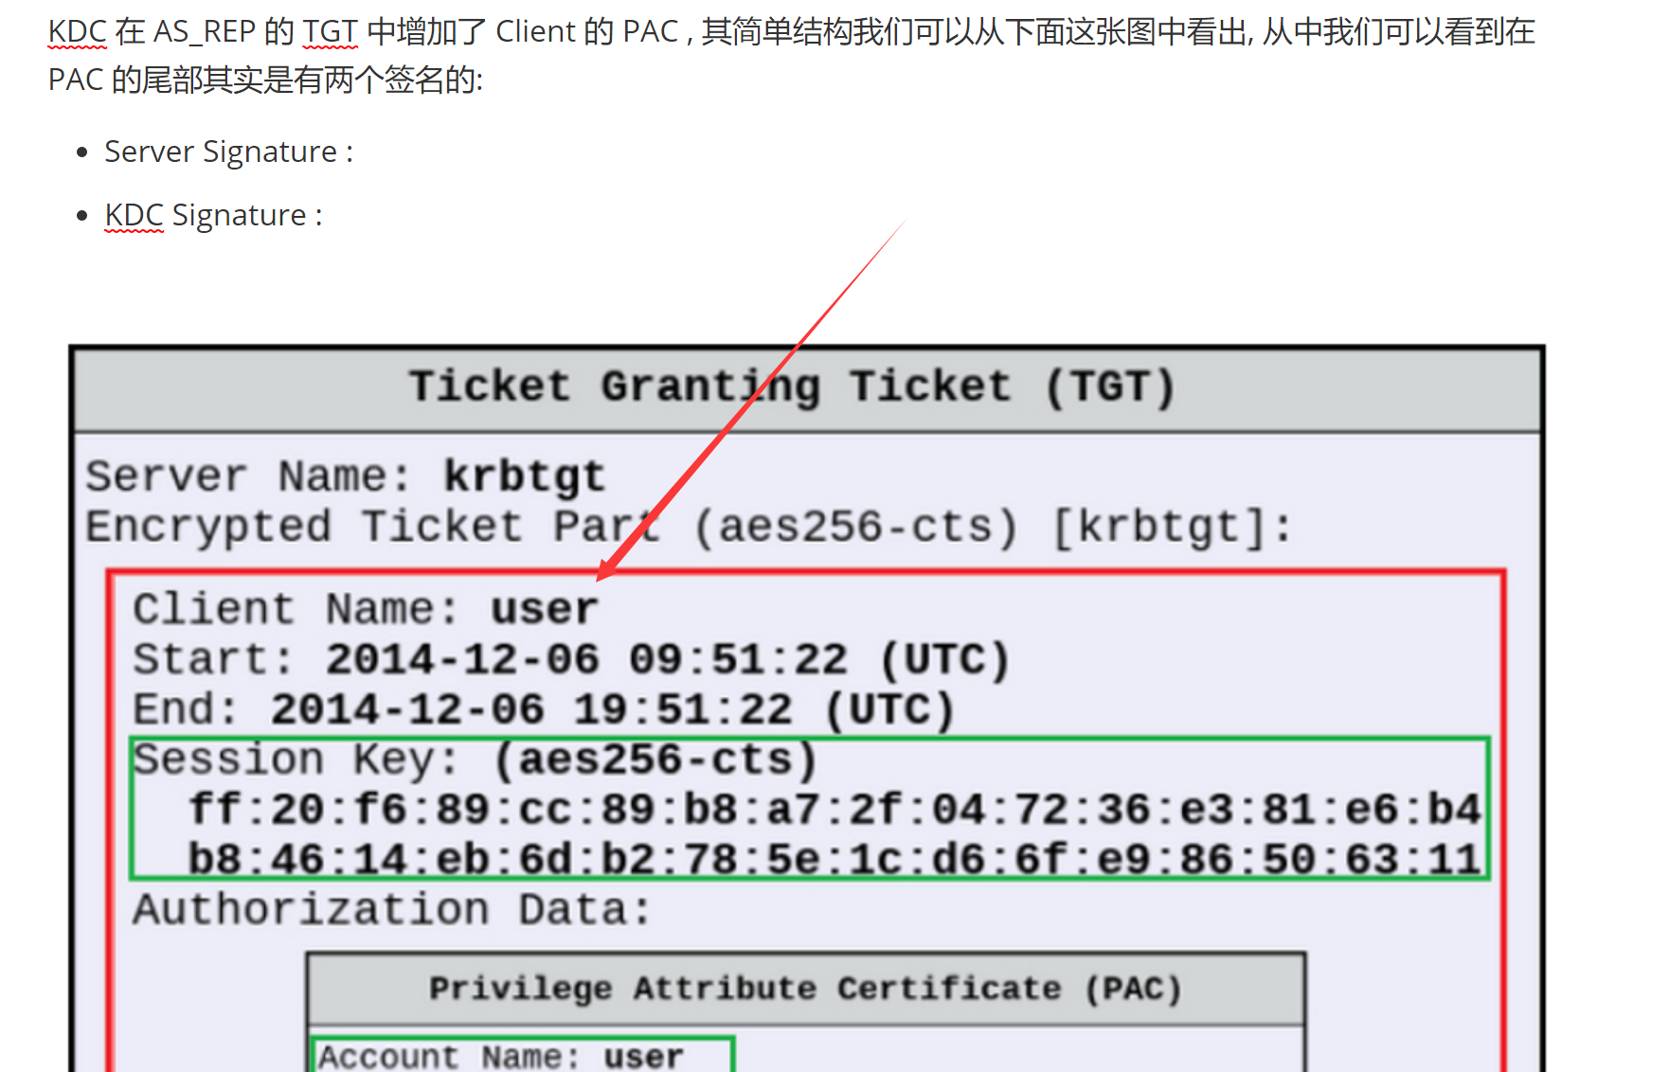This screenshot has height=1072, width=1669.
Task: Click the "Authorization Data:" label
Action: (392, 910)
